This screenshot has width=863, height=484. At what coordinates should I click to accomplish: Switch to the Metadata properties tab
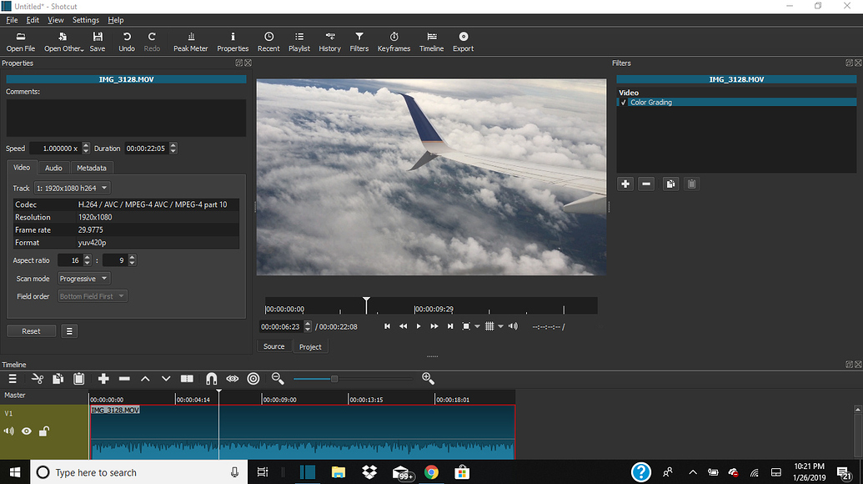pyautogui.click(x=92, y=168)
